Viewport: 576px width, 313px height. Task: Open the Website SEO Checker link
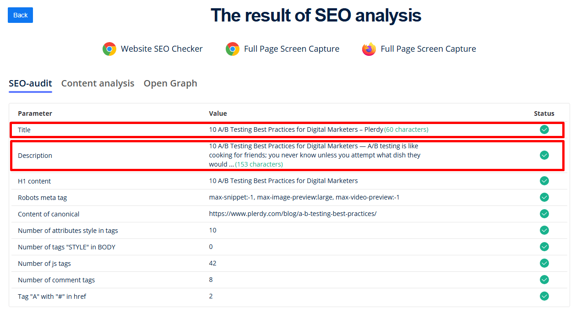(162, 49)
